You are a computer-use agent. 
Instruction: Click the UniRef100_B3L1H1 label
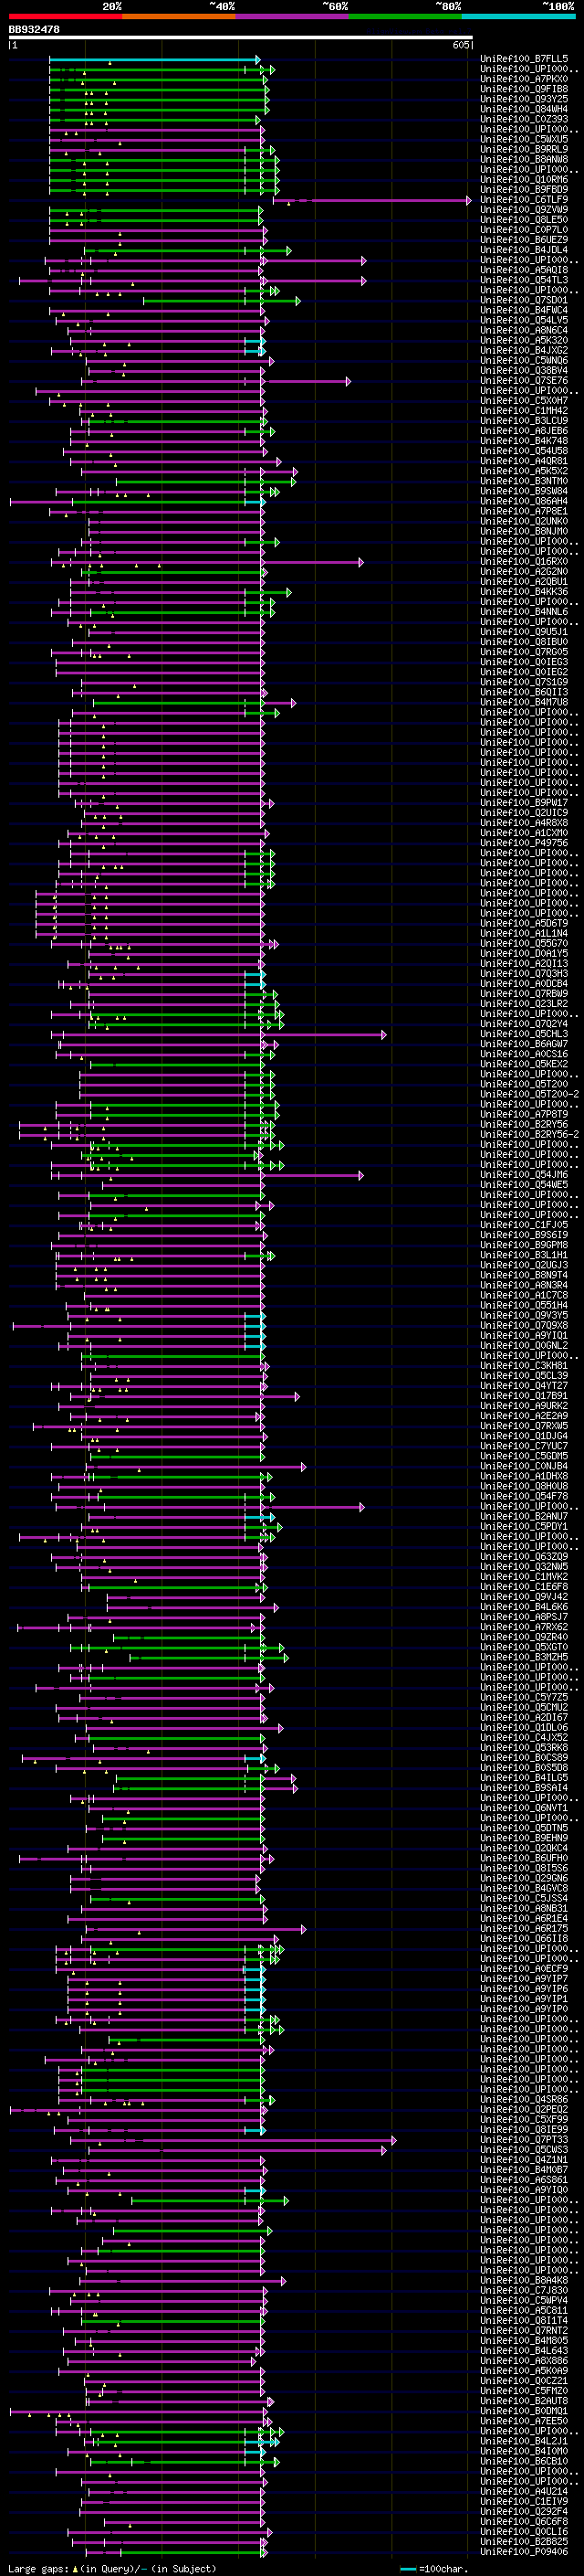pyautogui.click(x=524, y=1255)
